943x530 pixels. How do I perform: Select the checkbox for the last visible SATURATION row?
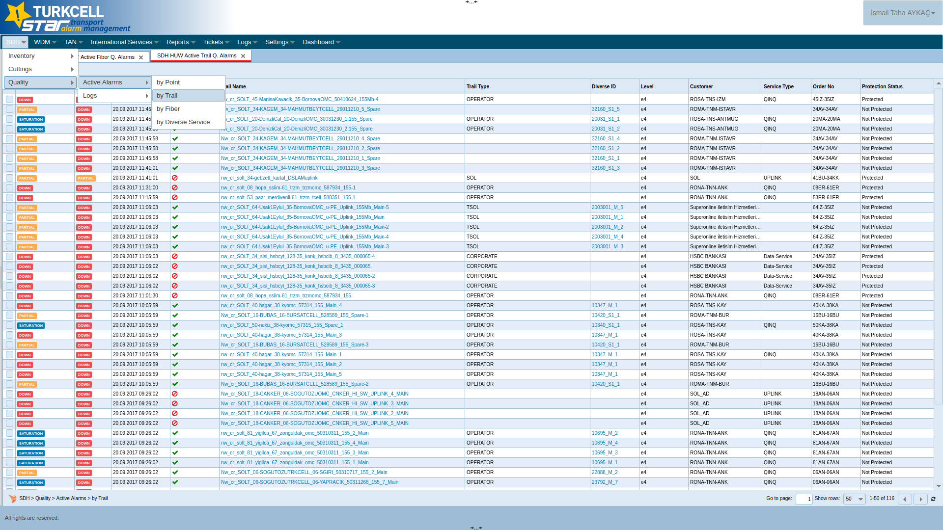tap(9, 482)
